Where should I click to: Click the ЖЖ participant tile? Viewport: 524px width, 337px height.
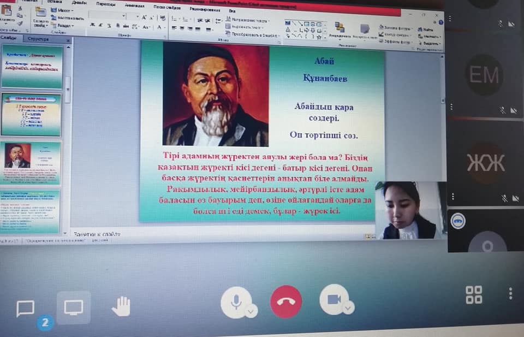tap(485, 162)
